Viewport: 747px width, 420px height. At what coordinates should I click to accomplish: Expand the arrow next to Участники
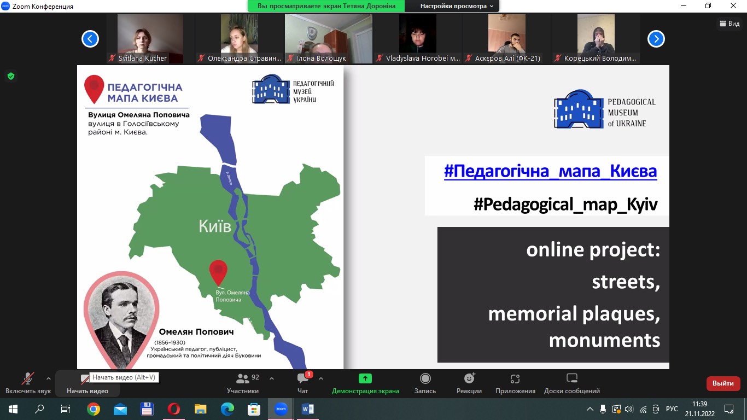click(272, 378)
